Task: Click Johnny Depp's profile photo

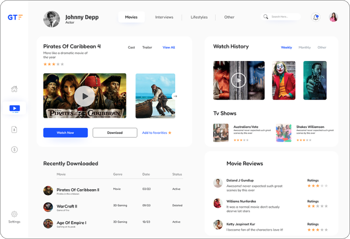Action: click(x=52, y=19)
